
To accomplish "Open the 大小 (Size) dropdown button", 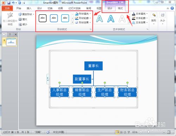I will [x=163, y=18].
